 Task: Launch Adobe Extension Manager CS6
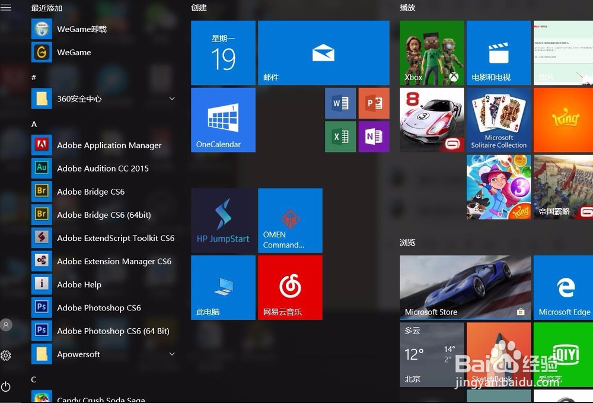coord(104,261)
